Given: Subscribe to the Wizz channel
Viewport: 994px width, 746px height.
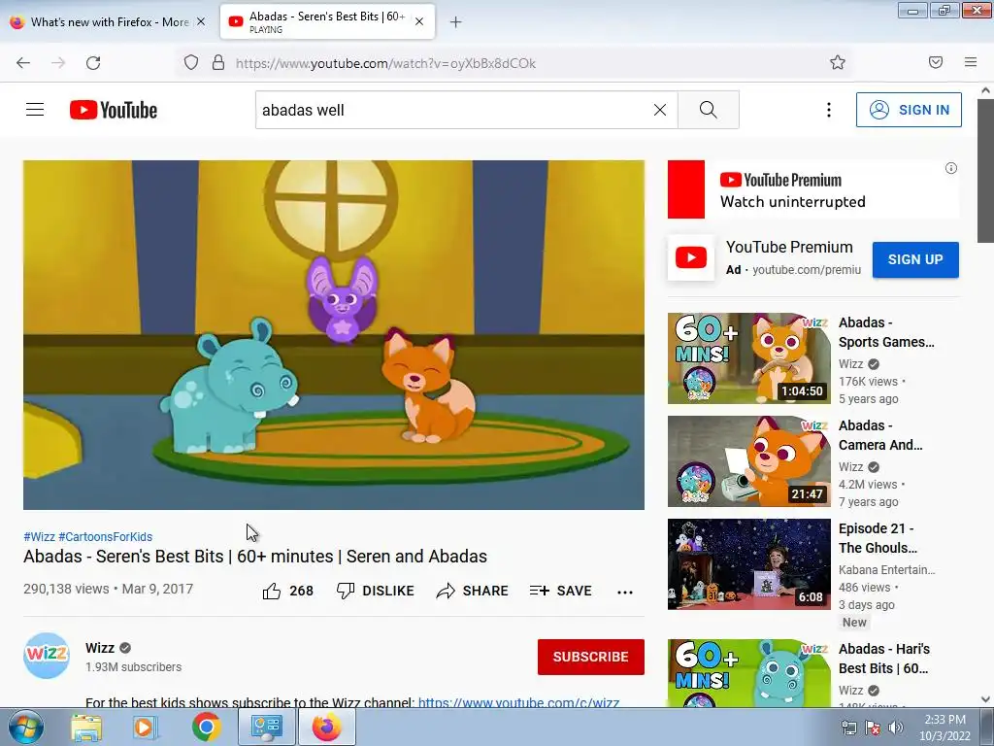Looking at the screenshot, I should [x=591, y=657].
